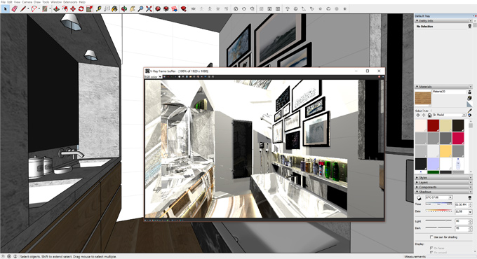Select the Text label tool
The image size is (477, 259).
click(x=107, y=9)
